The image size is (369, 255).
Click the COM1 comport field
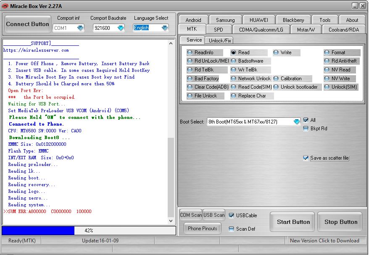pos(69,28)
